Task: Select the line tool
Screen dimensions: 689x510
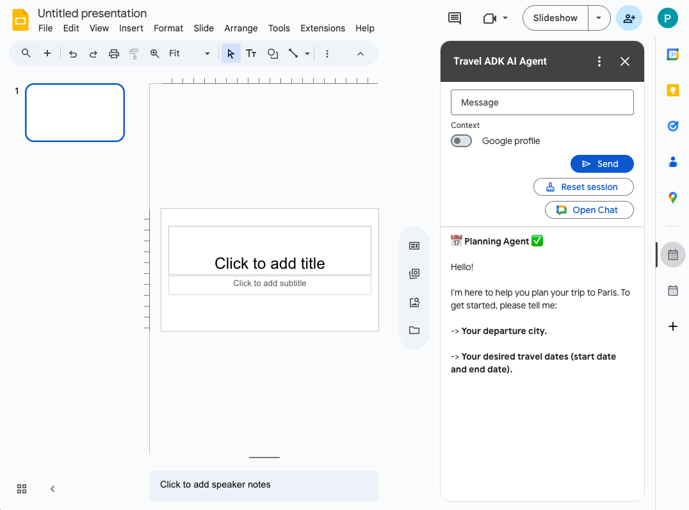Action: [x=293, y=53]
